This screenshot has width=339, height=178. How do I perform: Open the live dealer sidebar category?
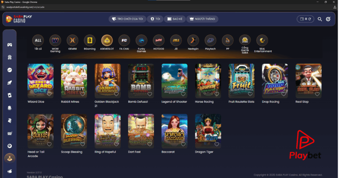pyautogui.click(x=10, y=108)
